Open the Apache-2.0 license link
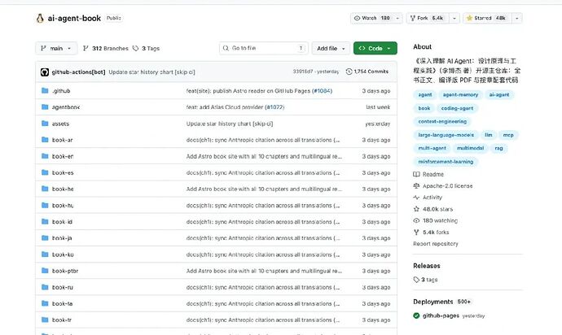The width and height of the screenshot is (562, 335). [x=448, y=185]
